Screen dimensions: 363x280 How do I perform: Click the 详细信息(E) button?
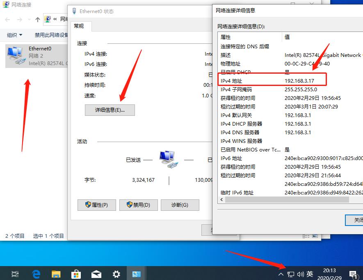(110, 110)
